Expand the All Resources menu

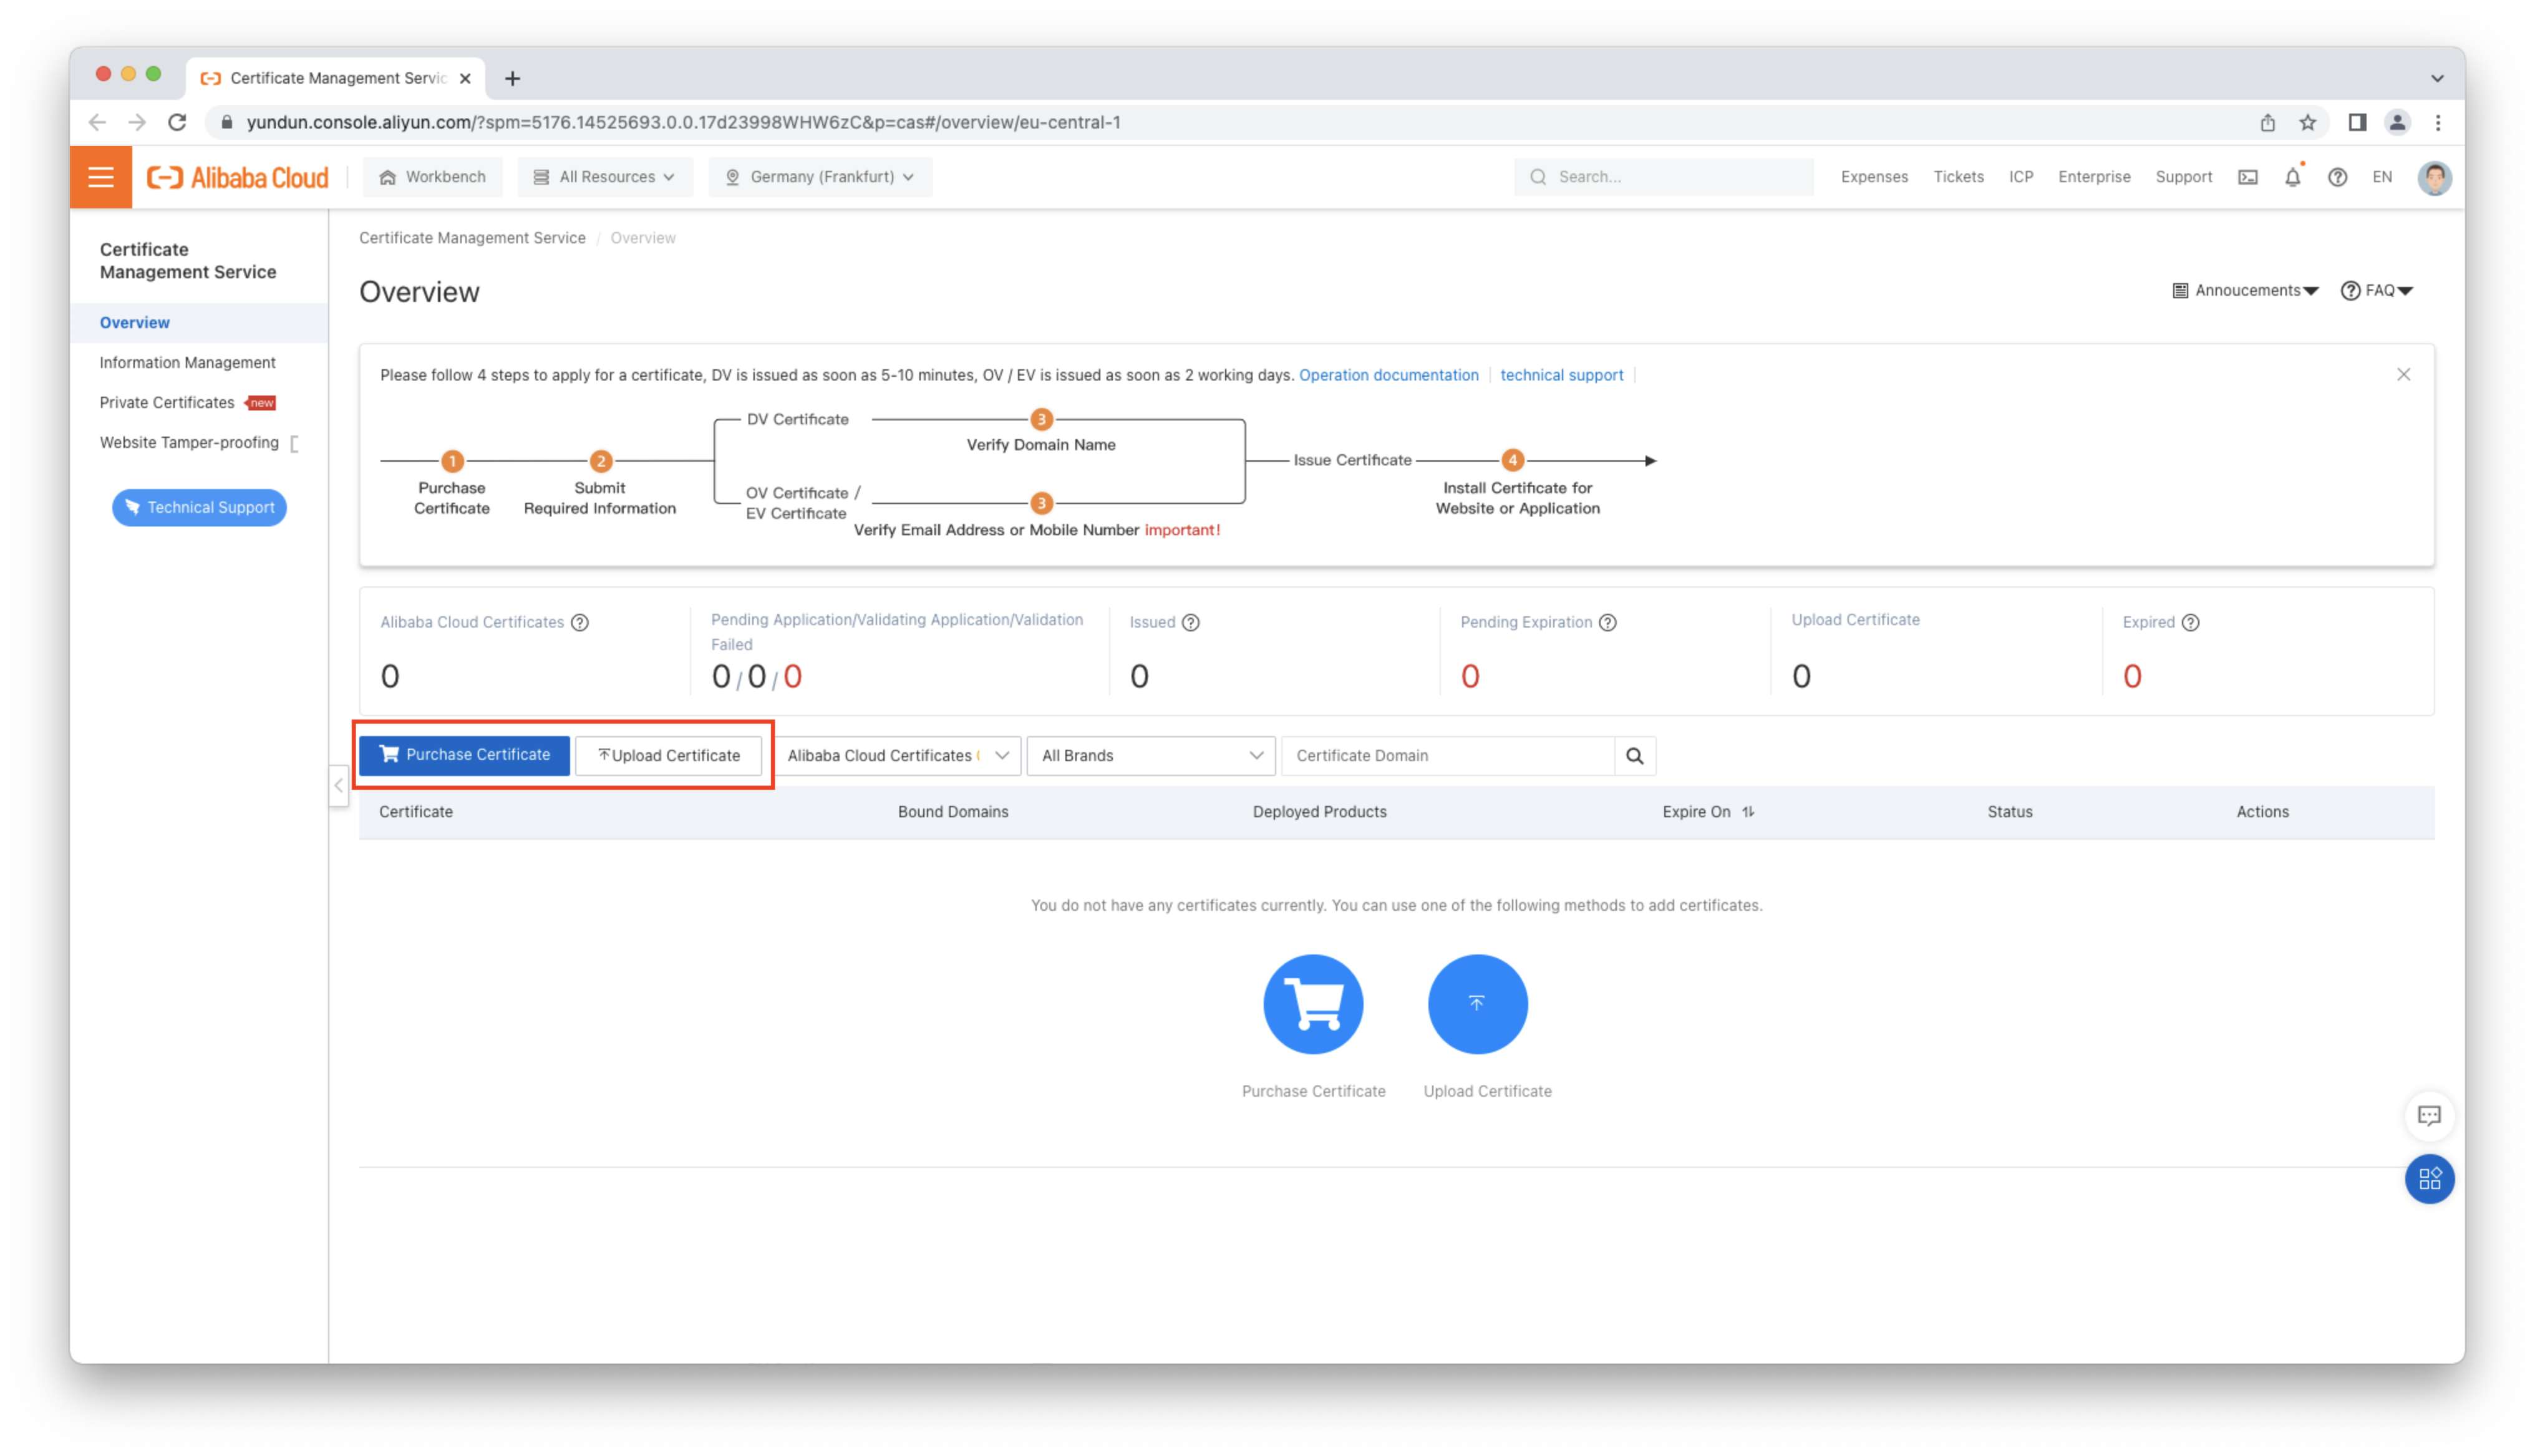pos(605,177)
